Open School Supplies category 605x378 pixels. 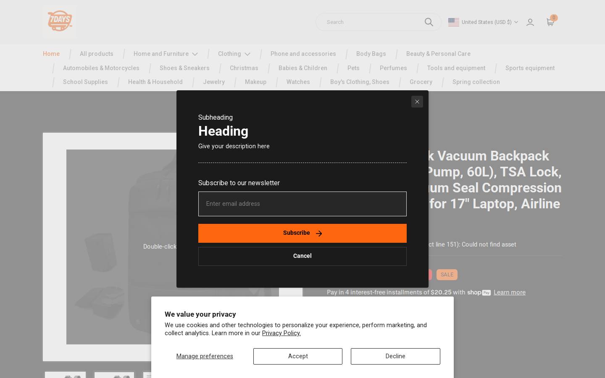[x=85, y=82]
